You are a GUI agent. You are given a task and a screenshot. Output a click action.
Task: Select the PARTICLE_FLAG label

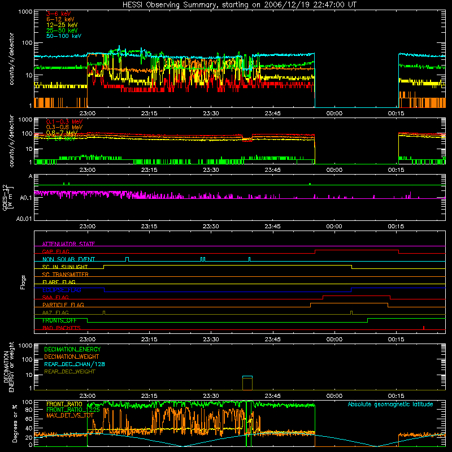click(x=63, y=305)
